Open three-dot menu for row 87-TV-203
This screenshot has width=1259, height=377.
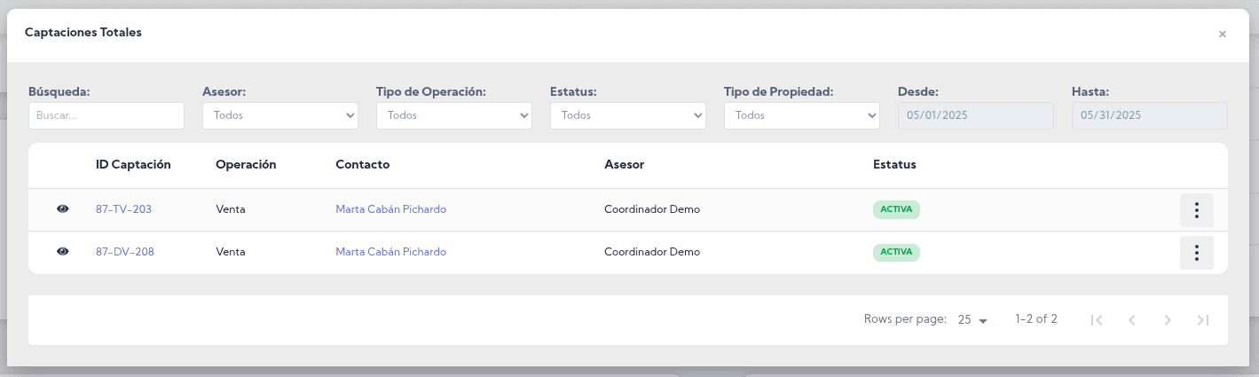pyautogui.click(x=1196, y=210)
